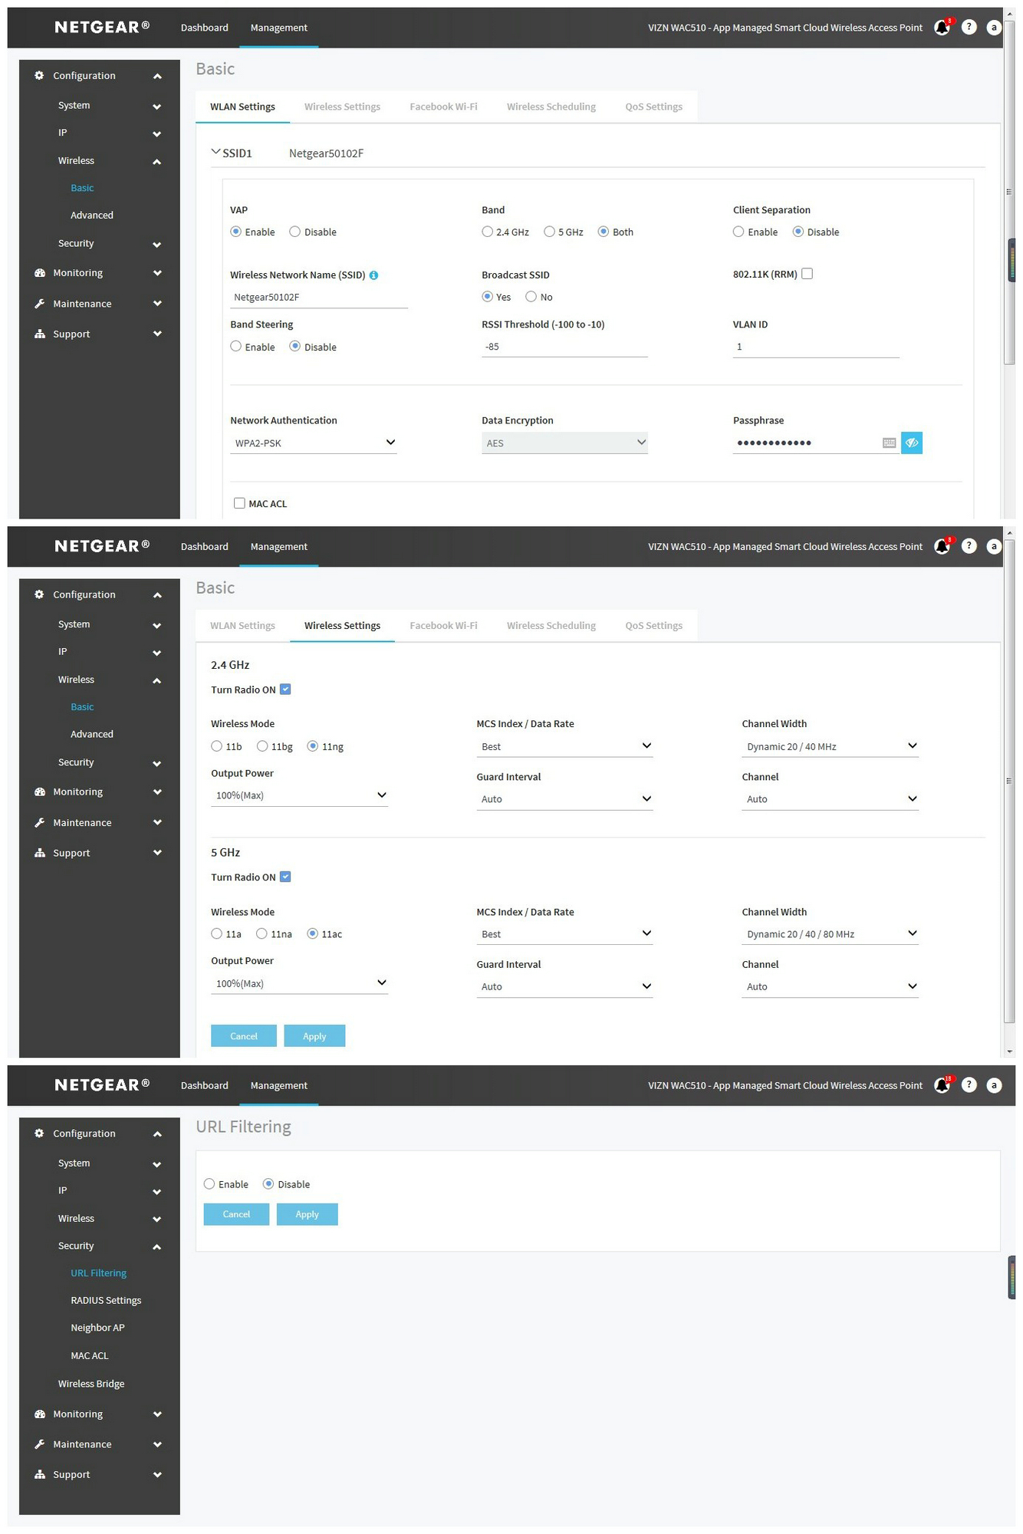Click notification bell on Wireless Settings page
This screenshot has height=1534, width=1023.
[x=942, y=546]
